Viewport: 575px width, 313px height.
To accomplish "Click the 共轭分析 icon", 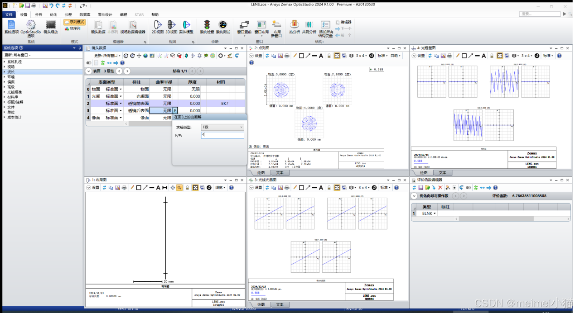I will (309, 27).
